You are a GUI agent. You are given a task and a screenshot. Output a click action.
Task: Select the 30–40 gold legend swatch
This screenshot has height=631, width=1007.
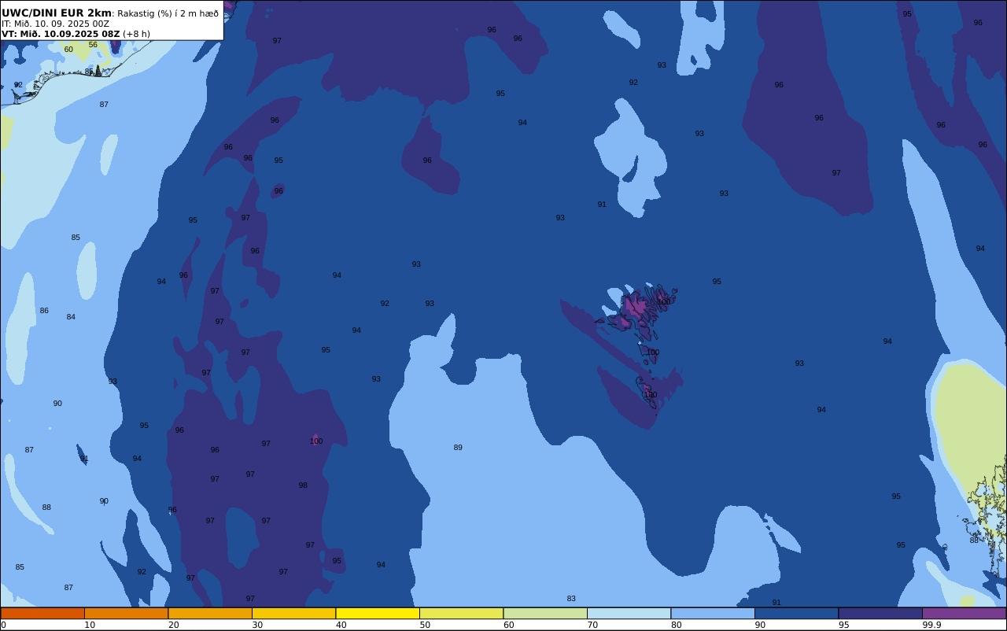point(293,613)
